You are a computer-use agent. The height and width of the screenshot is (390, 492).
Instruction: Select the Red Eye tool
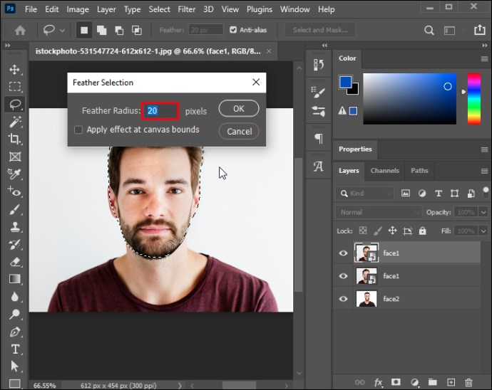coord(15,191)
